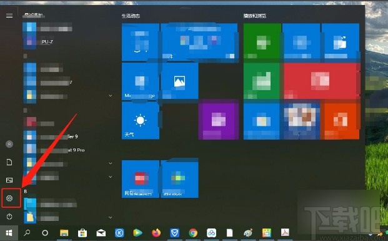Screen dimensions: 388x241
Task: Open the blank document taskbar icon
Action: [230, 233]
